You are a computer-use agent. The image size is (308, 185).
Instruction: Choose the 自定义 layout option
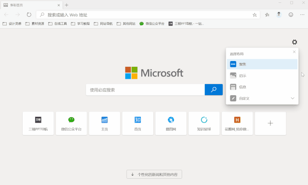(262, 99)
